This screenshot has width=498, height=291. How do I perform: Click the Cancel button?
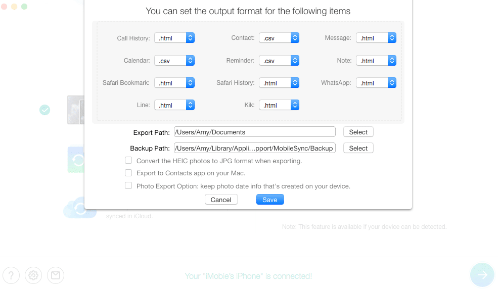coord(221,200)
